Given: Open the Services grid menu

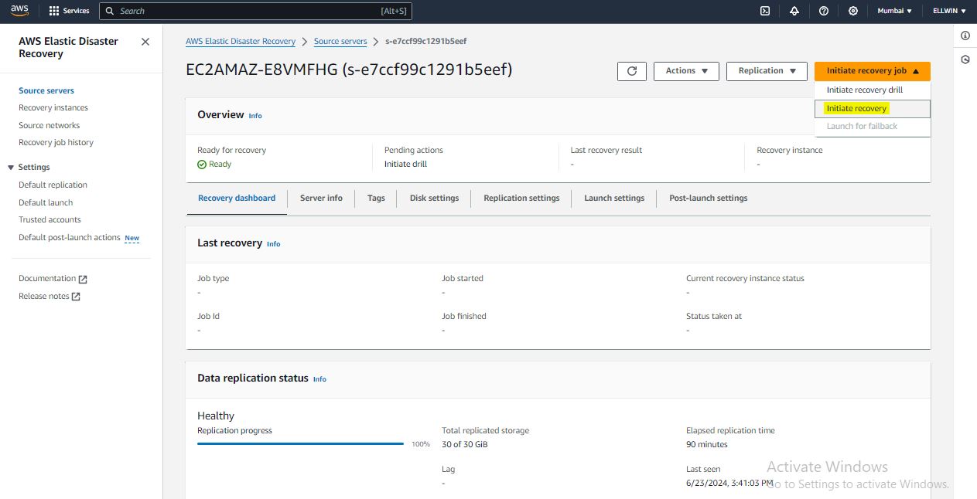Looking at the screenshot, I should click(69, 11).
